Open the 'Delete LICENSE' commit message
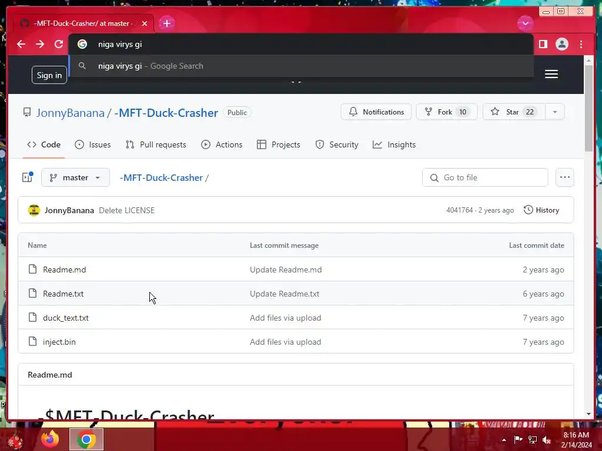 point(127,210)
